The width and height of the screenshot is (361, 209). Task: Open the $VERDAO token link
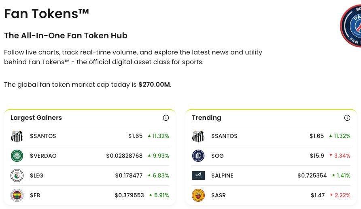(x=43, y=156)
